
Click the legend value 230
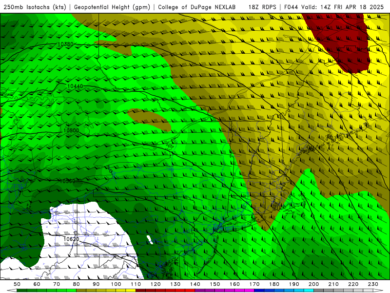tap(373, 284)
